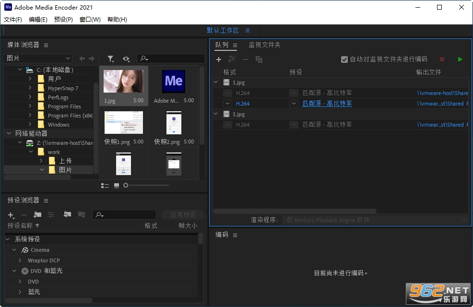Open the 预设浏览器 panel menu icon
The height and width of the screenshot is (307, 473).
pyautogui.click(x=46, y=201)
